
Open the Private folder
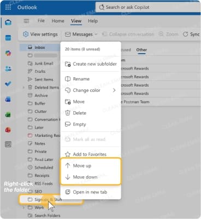40,152
